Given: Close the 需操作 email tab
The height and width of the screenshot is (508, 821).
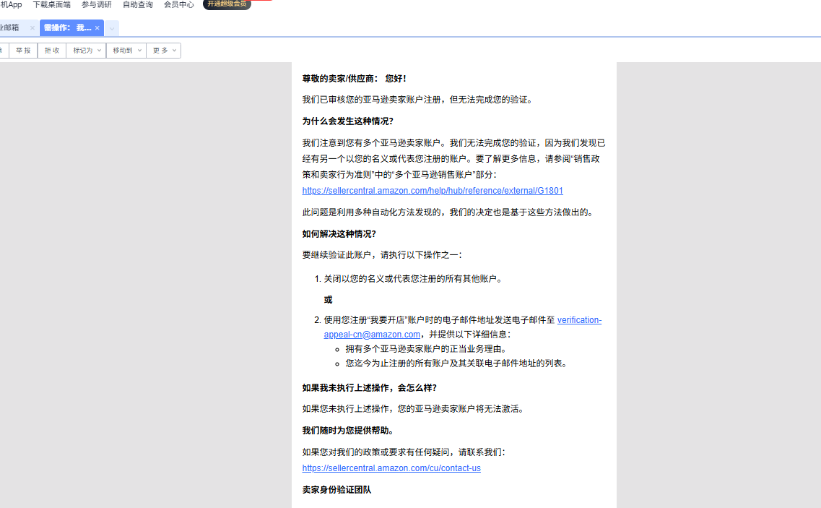Looking at the screenshot, I should tap(97, 28).
